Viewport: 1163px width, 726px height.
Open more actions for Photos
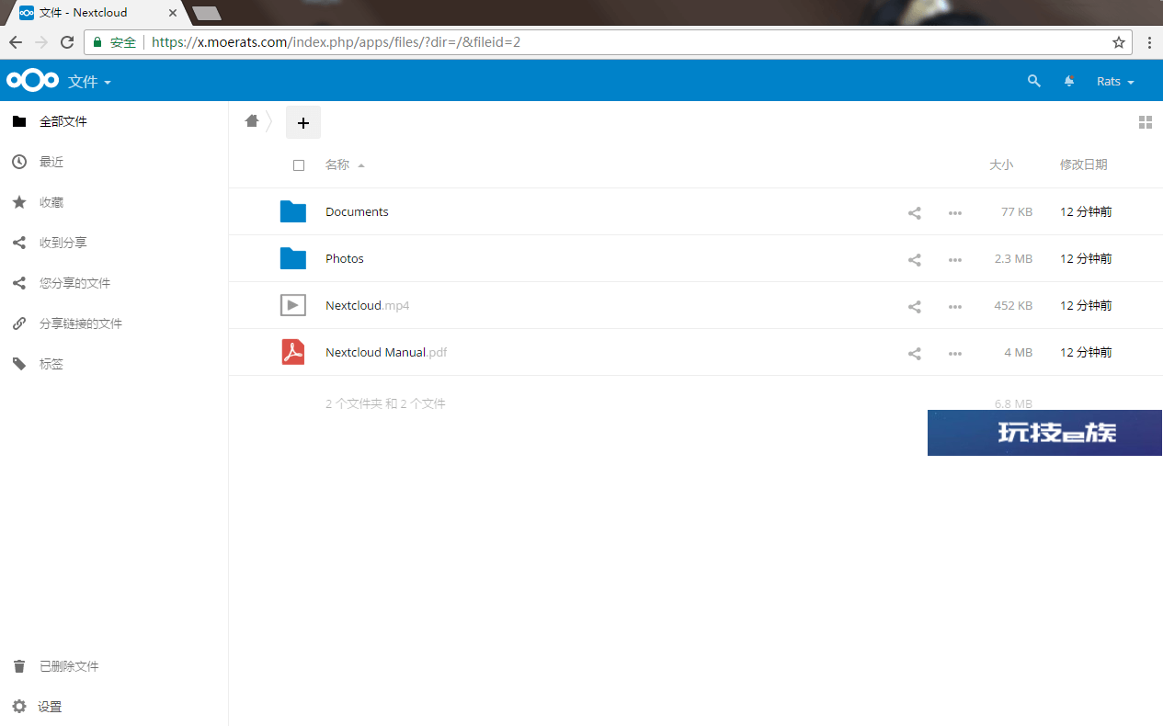955,259
